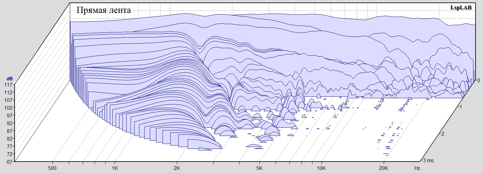Click the '3 ms' time axis label
Image resolution: width=483 pixels, height=173 pixels.
pyautogui.click(x=428, y=160)
